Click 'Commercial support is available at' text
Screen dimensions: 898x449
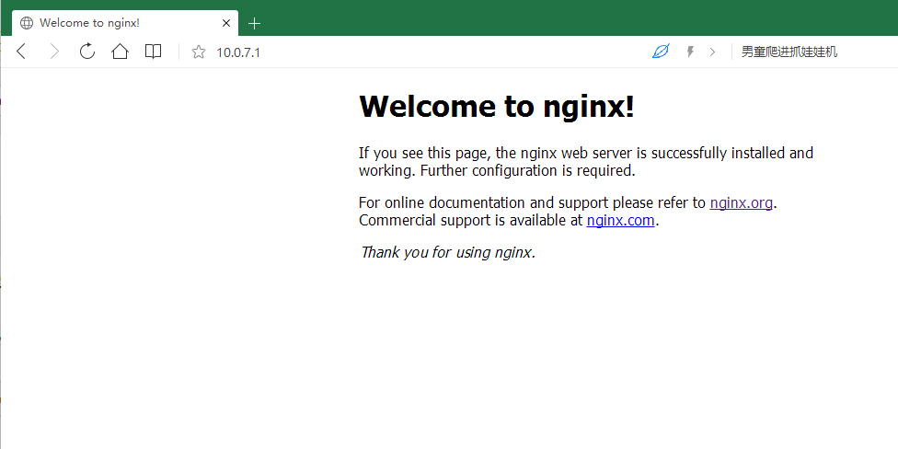point(471,221)
